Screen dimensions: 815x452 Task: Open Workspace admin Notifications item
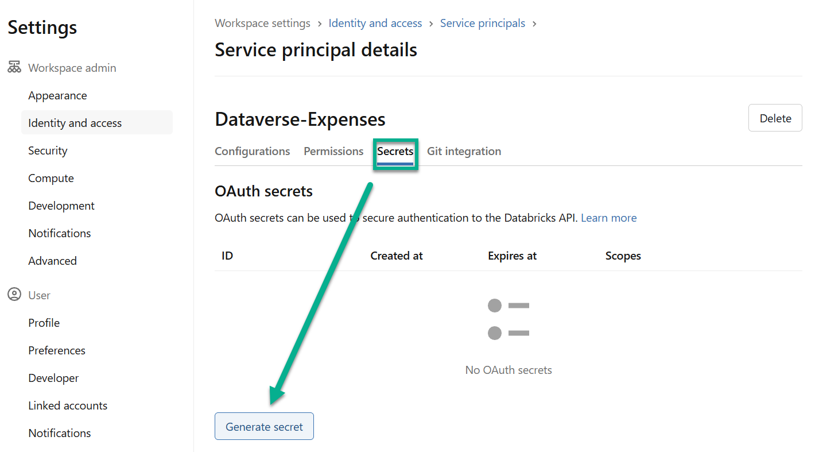click(60, 233)
